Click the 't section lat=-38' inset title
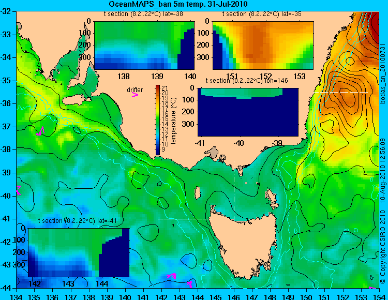Image resolution: width=388 pixels, height=300 pixels. [143, 14]
